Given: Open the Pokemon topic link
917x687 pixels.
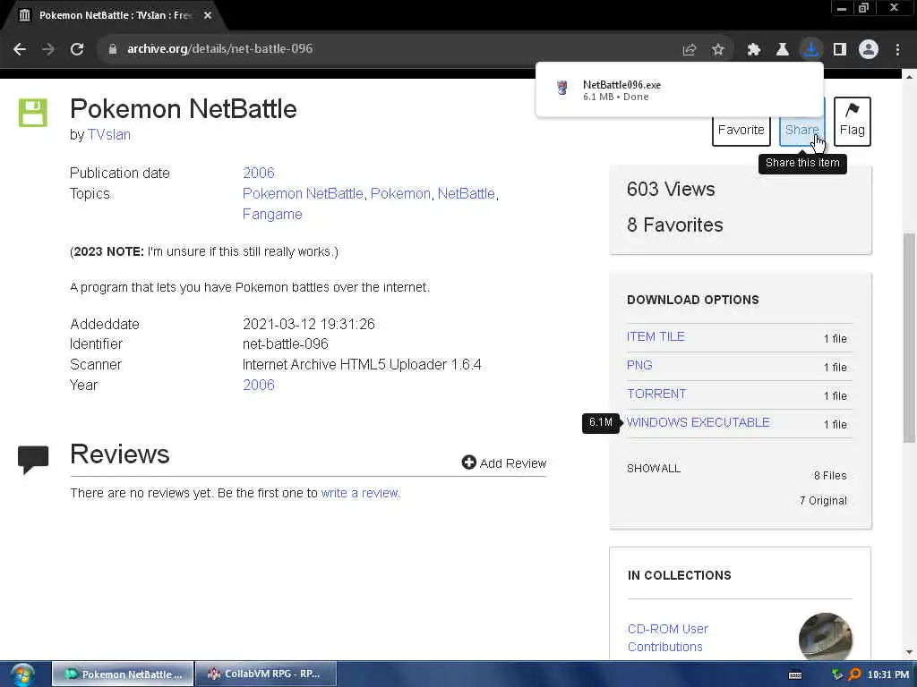Looking at the screenshot, I should (400, 193).
